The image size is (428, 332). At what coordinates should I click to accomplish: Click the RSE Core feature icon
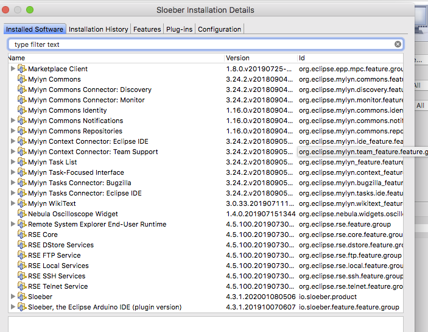pos(22,235)
